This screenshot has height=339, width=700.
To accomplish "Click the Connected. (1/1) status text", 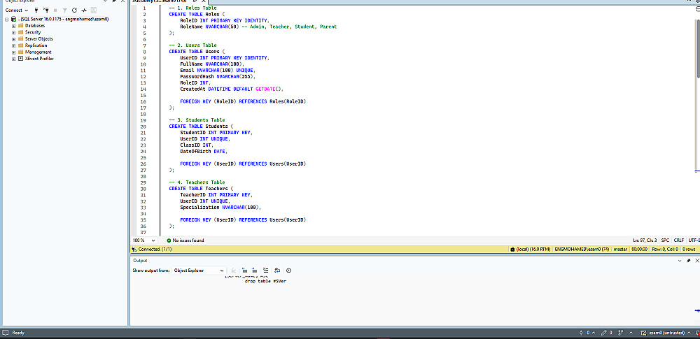I will pyautogui.click(x=155, y=250).
